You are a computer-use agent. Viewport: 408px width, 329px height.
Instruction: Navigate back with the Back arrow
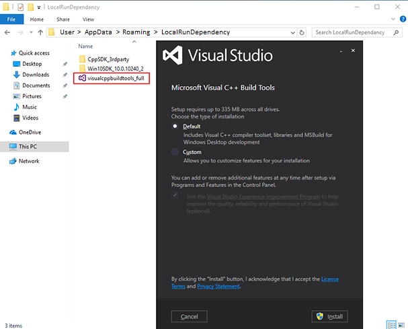[7, 32]
